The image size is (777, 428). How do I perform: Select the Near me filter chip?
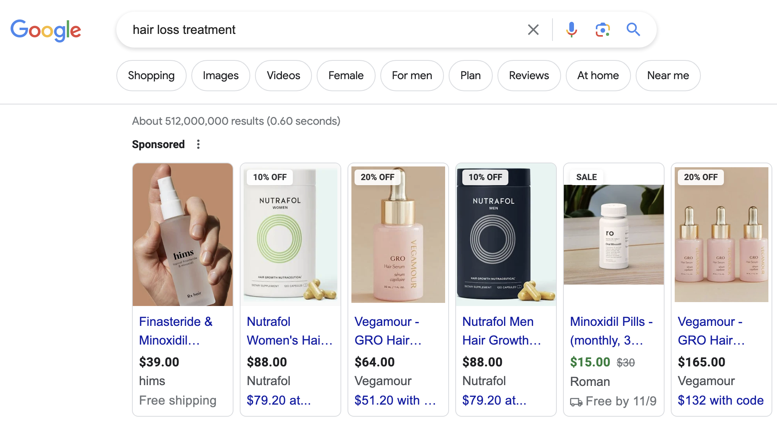coord(668,76)
